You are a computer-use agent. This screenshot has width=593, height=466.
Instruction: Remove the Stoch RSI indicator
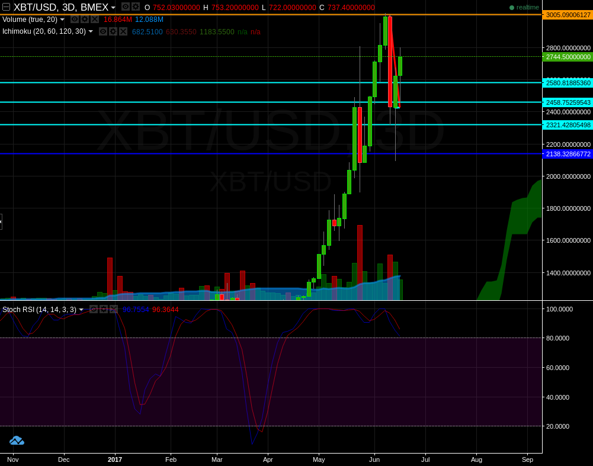pyautogui.click(x=113, y=309)
